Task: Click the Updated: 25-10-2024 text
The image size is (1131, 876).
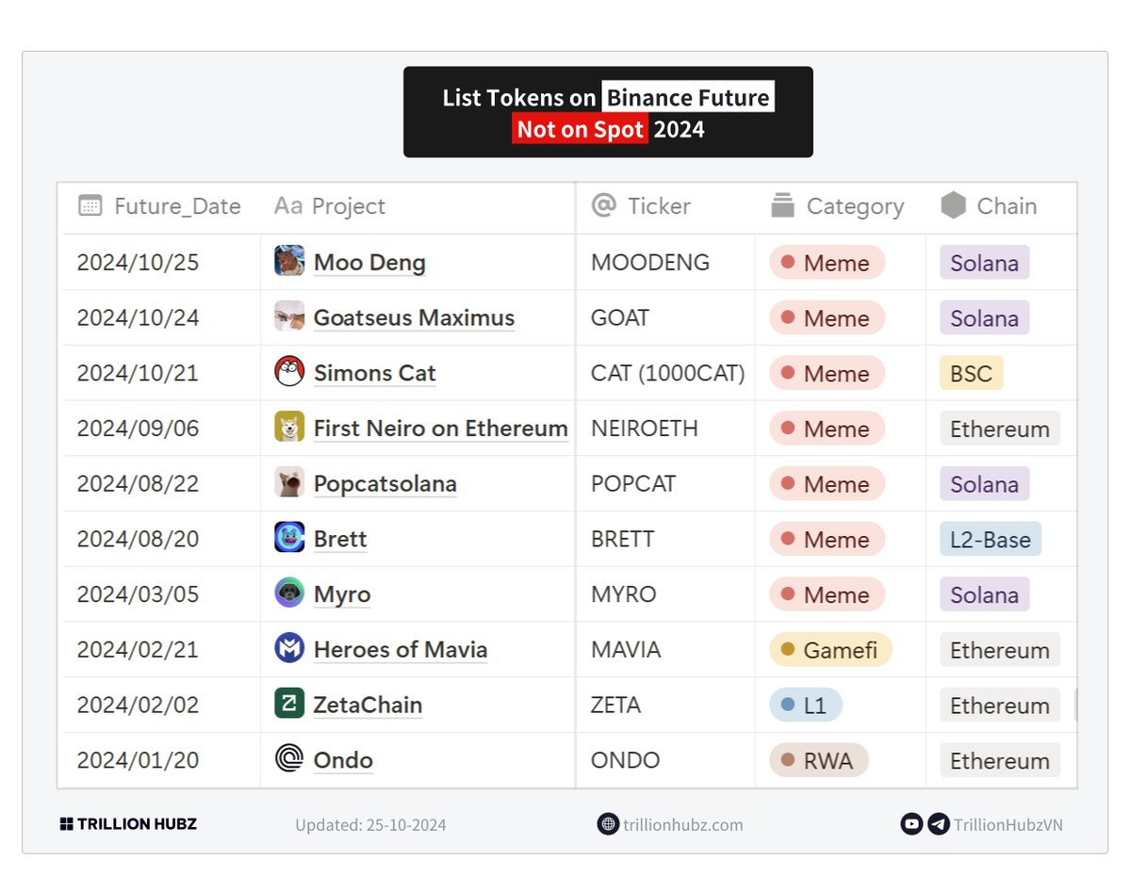Action: pyautogui.click(x=370, y=825)
